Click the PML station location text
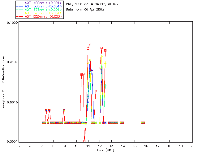The height and width of the screenshot is (158, 198). [92, 4]
